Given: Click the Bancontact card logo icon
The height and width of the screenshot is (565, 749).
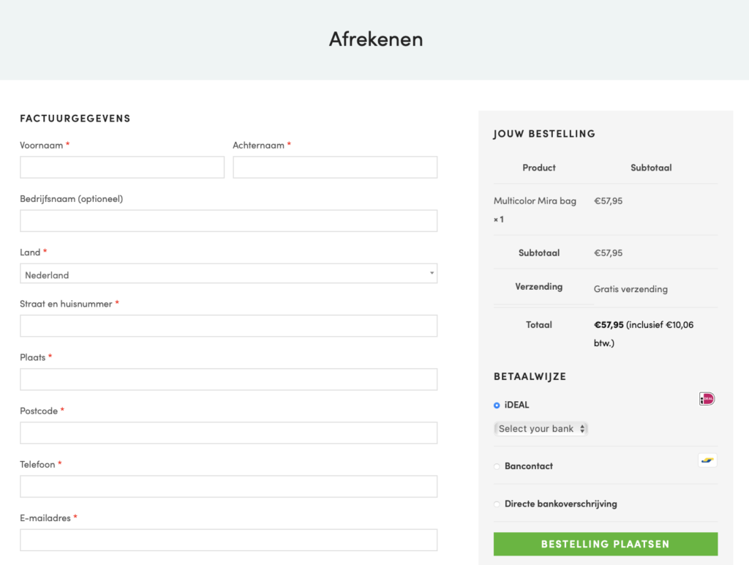Looking at the screenshot, I should pos(707,460).
